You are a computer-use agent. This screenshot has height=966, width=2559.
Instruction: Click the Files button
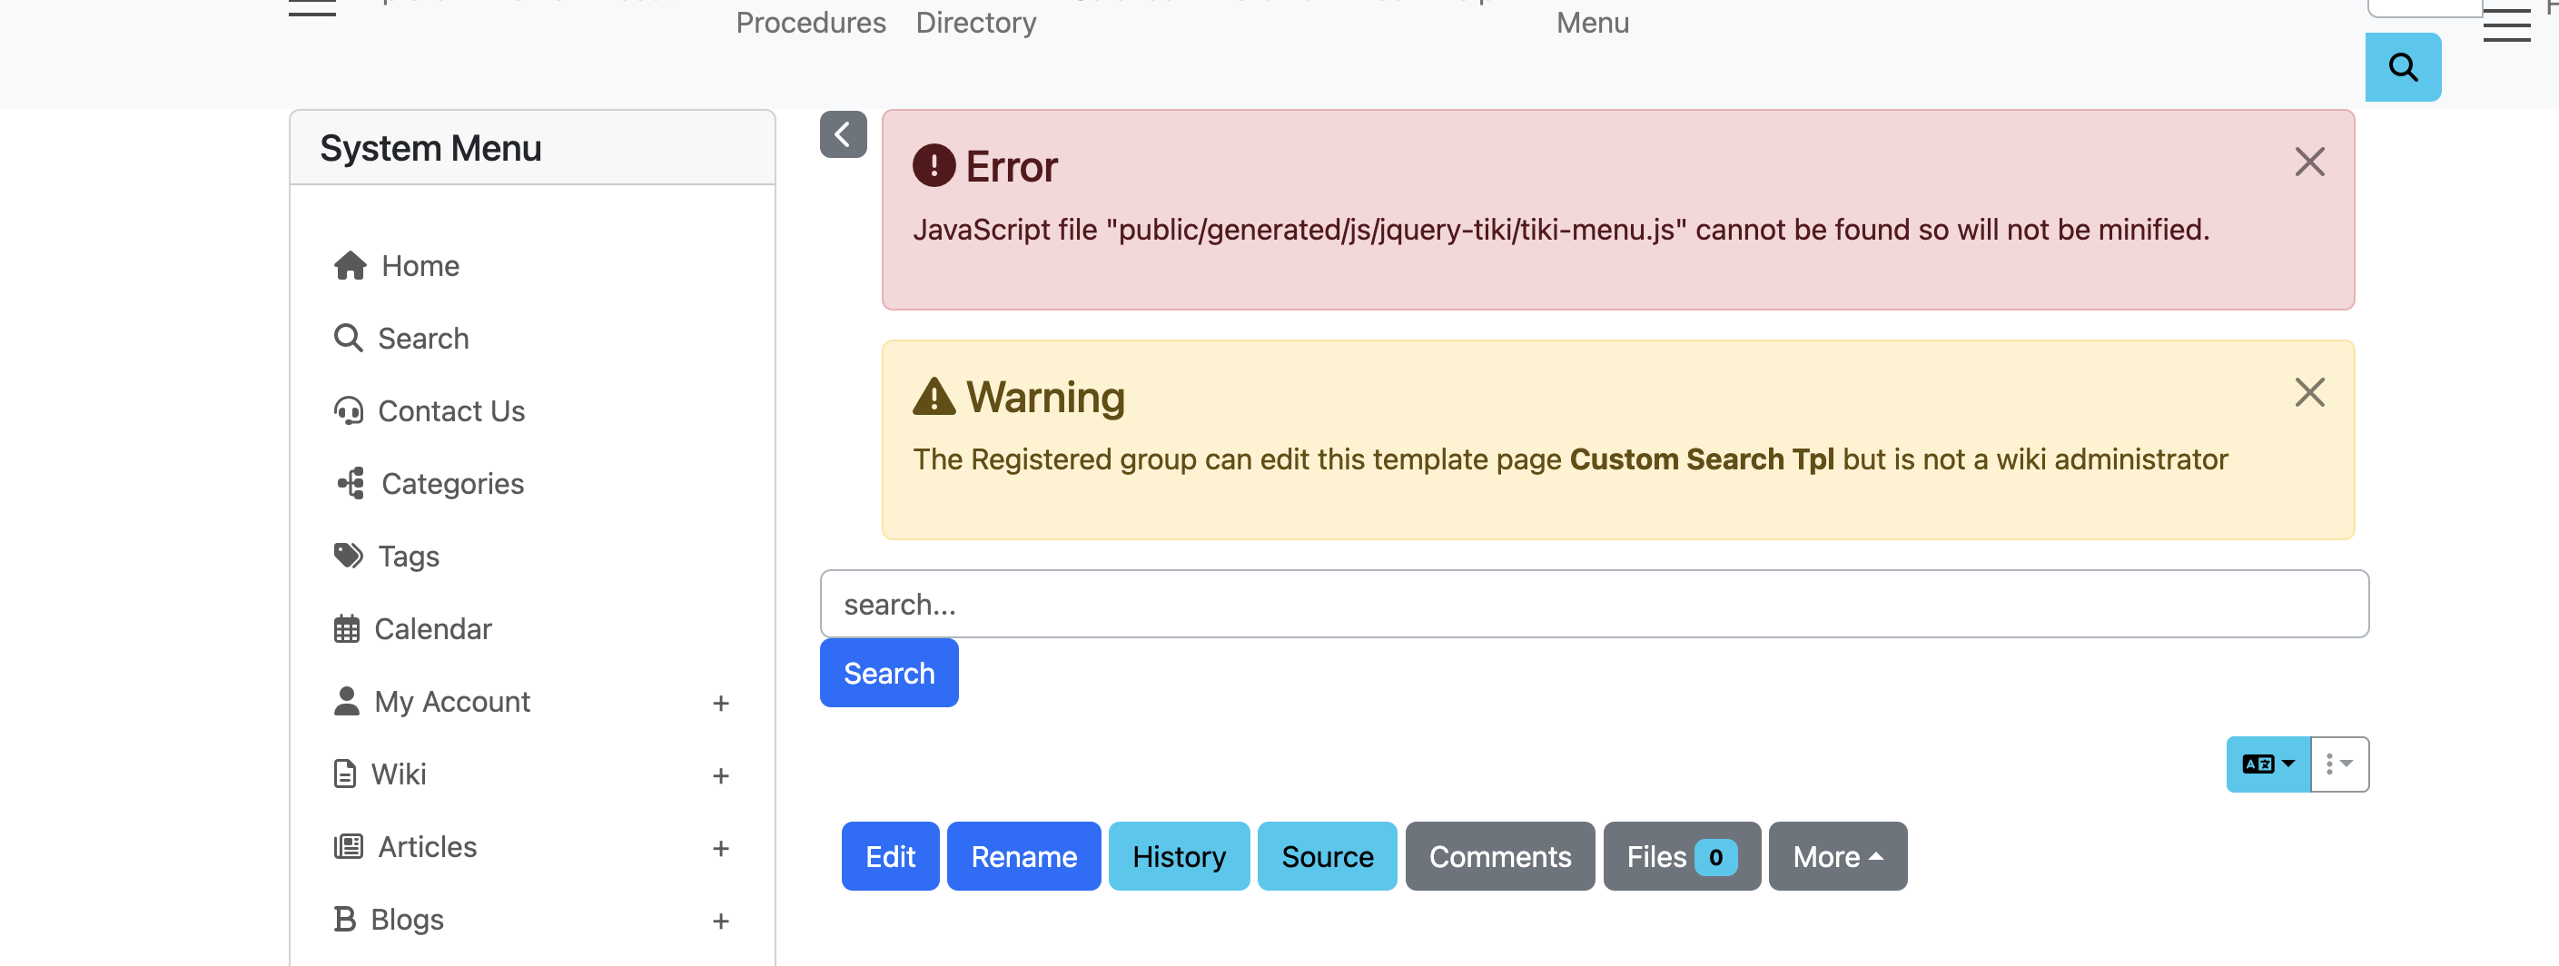tap(1681, 856)
